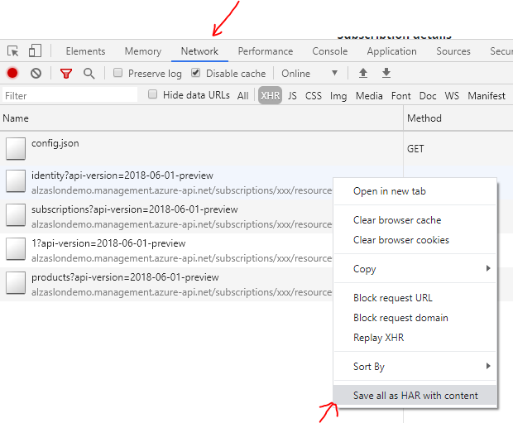The image size is (513, 423).
Task: Toggle the red filter funnel icon
Action: tap(65, 74)
